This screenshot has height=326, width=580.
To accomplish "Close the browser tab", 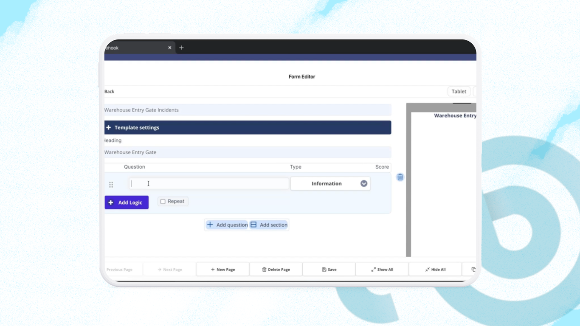I will tap(170, 48).
